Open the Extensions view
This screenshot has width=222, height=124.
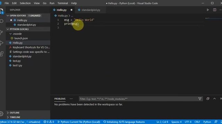pos(2,54)
